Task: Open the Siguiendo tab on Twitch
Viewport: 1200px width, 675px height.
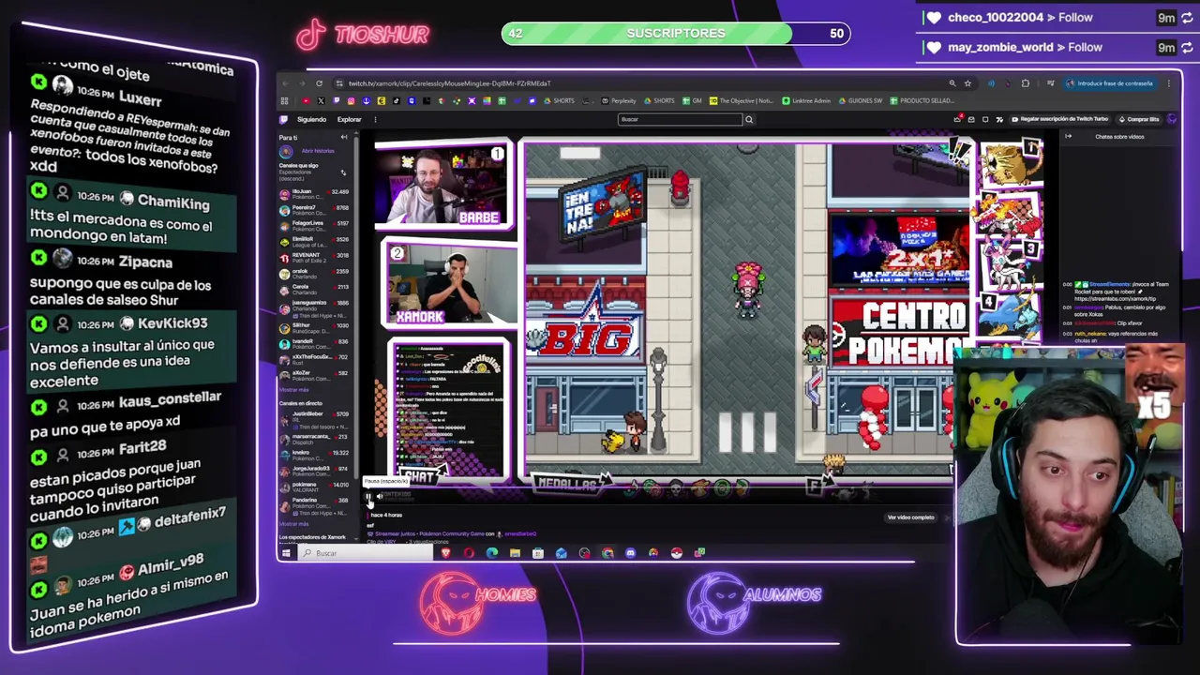Action: [311, 119]
